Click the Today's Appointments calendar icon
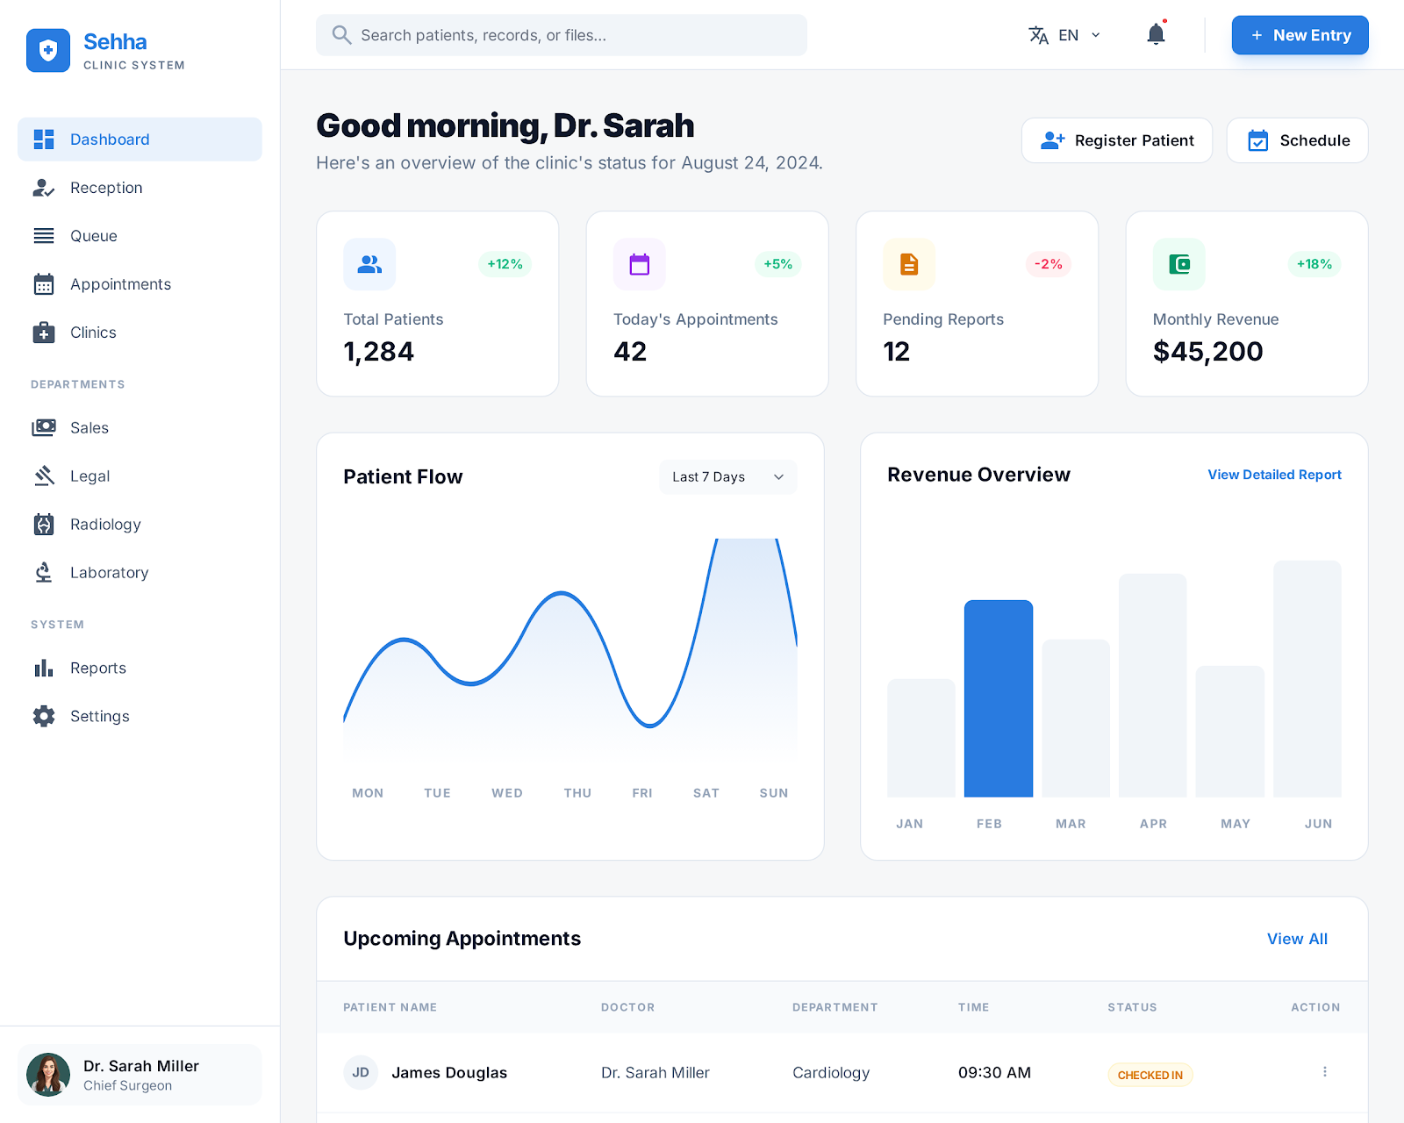1404x1123 pixels. click(x=639, y=264)
